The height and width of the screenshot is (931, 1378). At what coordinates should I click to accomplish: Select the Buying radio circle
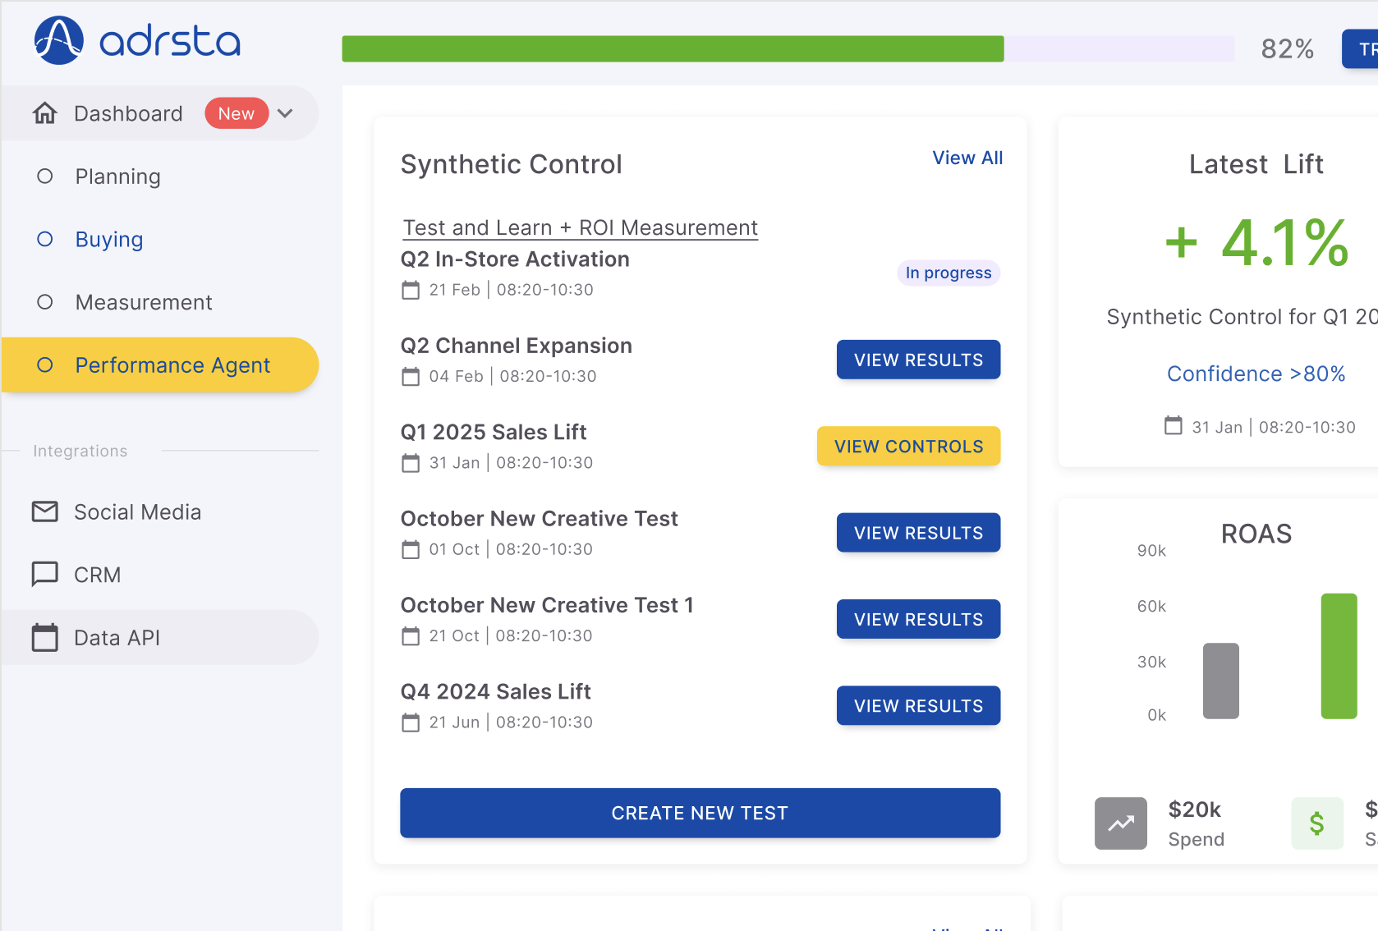45,239
